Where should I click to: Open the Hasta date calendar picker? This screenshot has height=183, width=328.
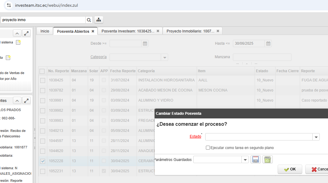pos(268,43)
